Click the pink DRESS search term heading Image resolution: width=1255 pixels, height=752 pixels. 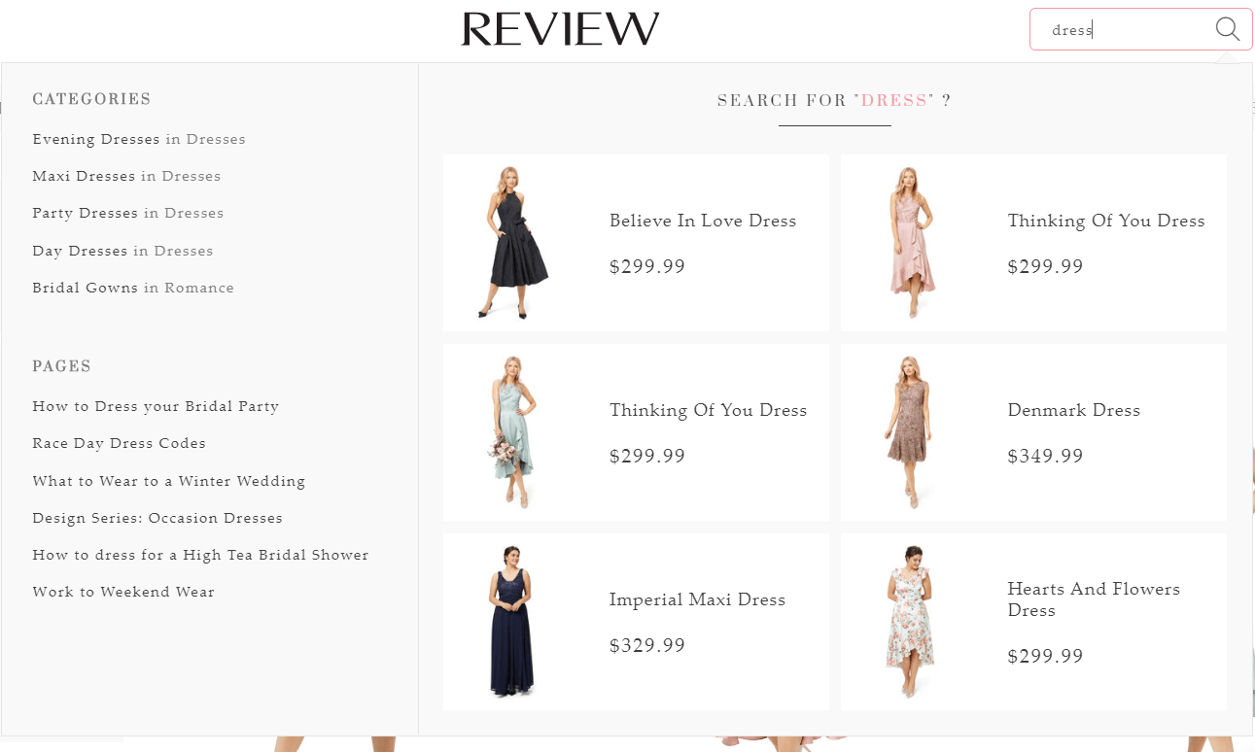[x=894, y=101]
